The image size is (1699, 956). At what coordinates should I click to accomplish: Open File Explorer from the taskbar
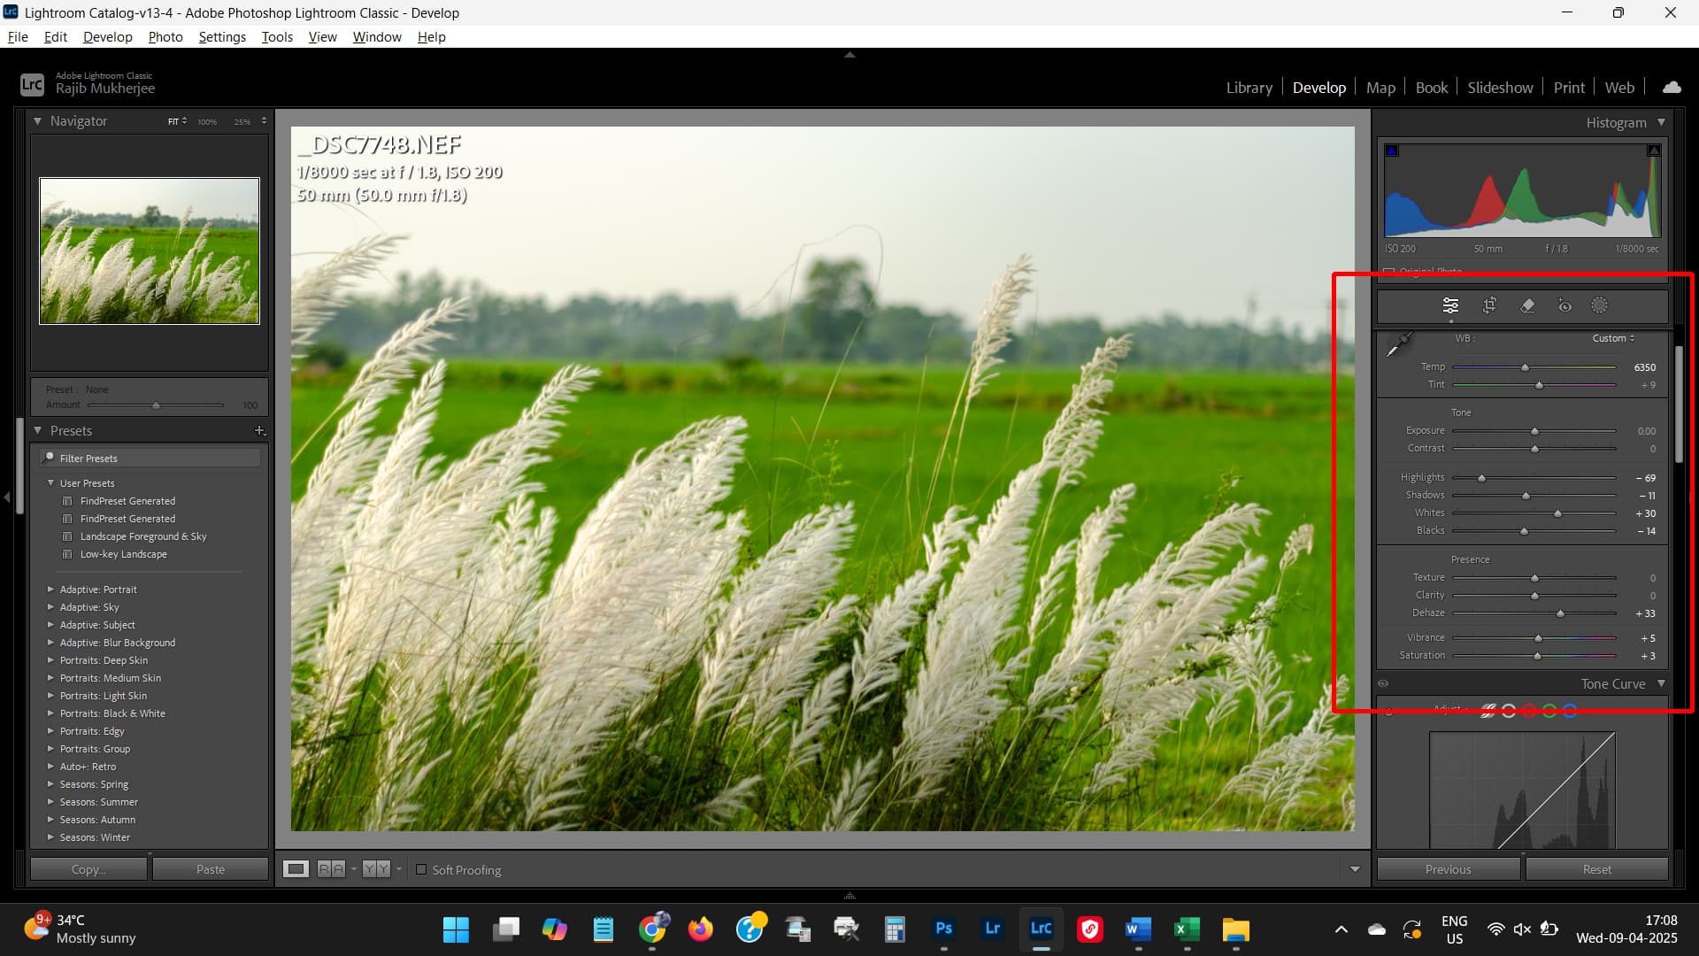1235,929
